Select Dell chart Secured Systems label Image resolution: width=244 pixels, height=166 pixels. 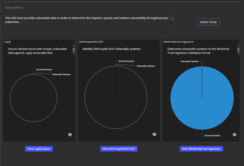(x=126, y=61)
